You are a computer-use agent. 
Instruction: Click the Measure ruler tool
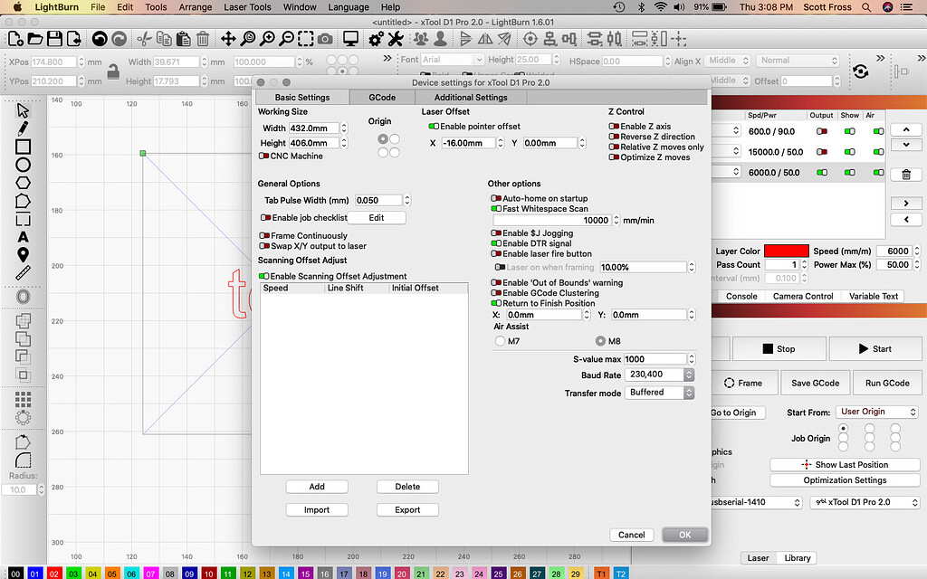23,271
